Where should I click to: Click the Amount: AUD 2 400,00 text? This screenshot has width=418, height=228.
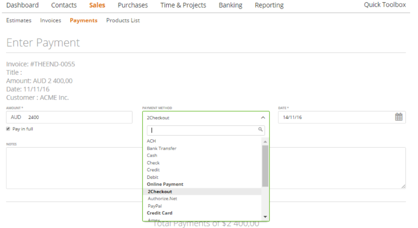(x=39, y=81)
